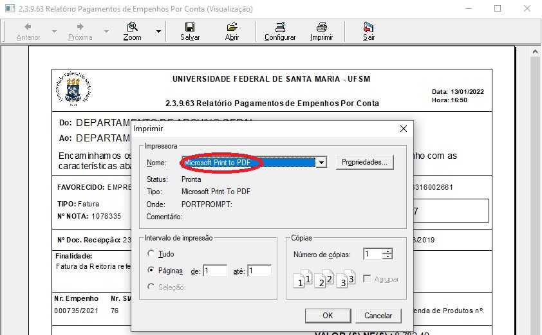Open the printer Propriedades button
The width and height of the screenshot is (542, 335).
coord(364,163)
